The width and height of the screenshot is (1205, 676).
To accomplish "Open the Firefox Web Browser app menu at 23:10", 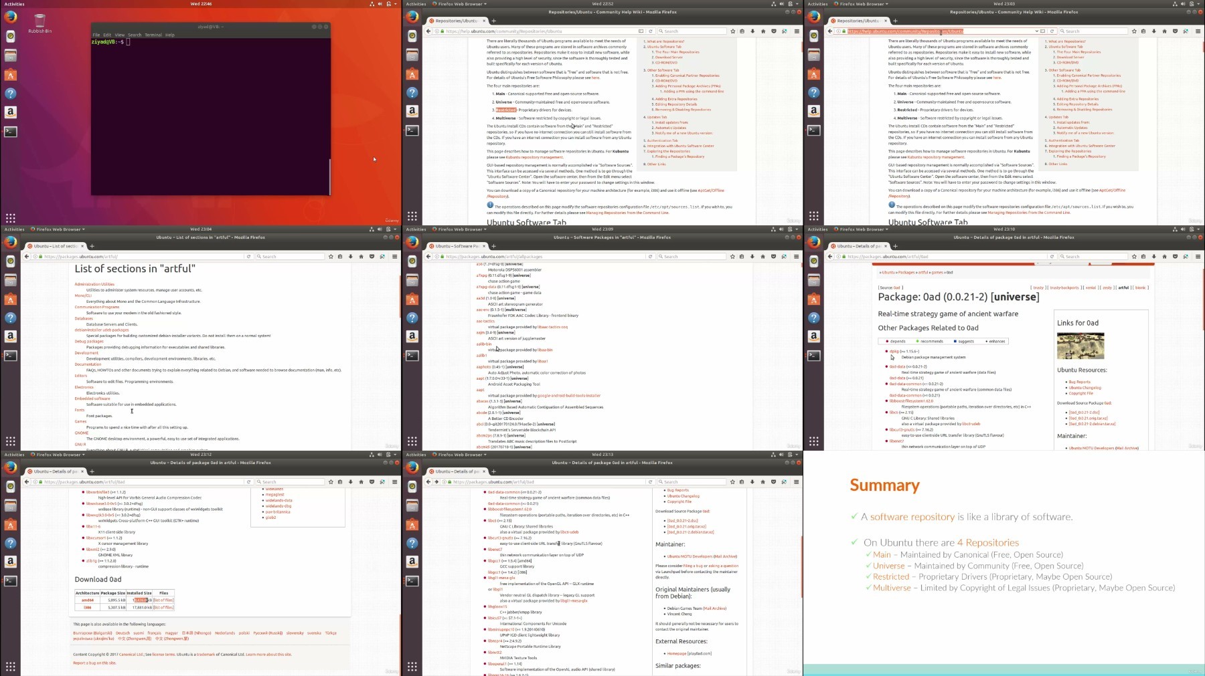I will (861, 229).
